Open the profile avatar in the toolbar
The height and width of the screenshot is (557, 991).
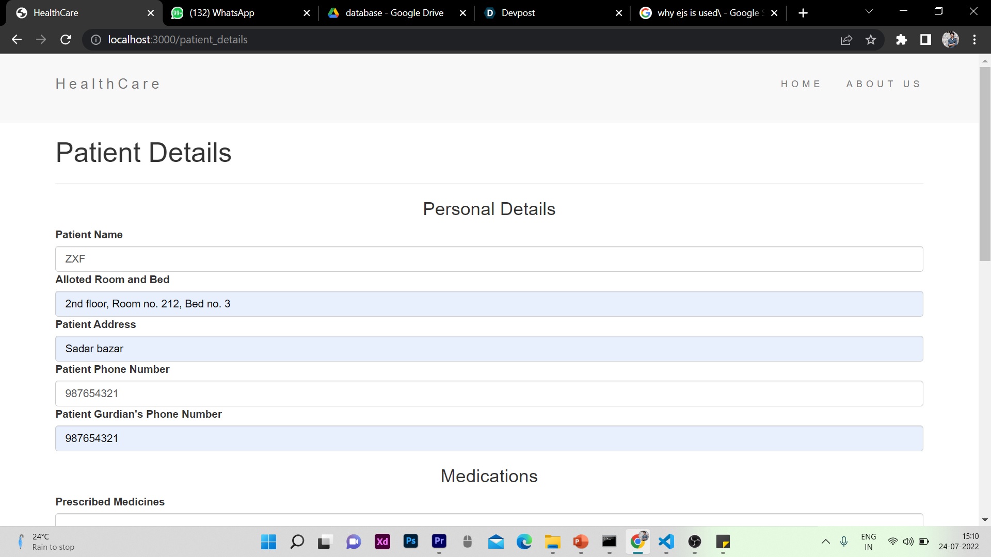950,40
